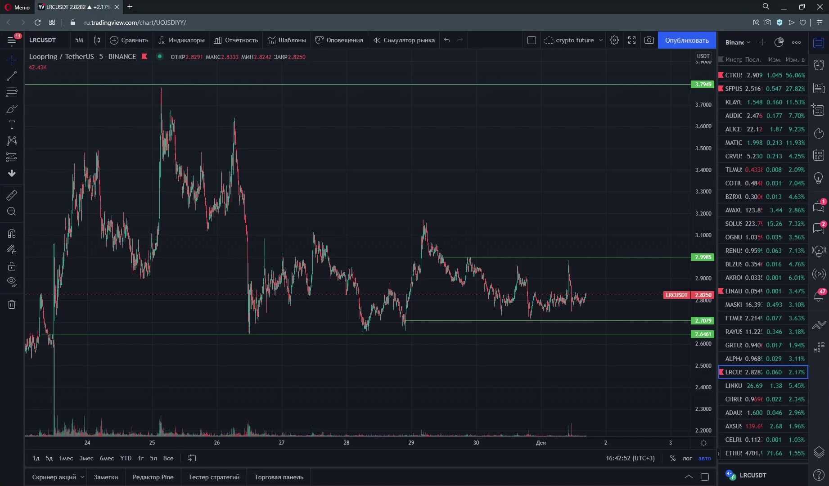Click the Опубликовать publish button
The height and width of the screenshot is (486, 829).
click(x=687, y=40)
